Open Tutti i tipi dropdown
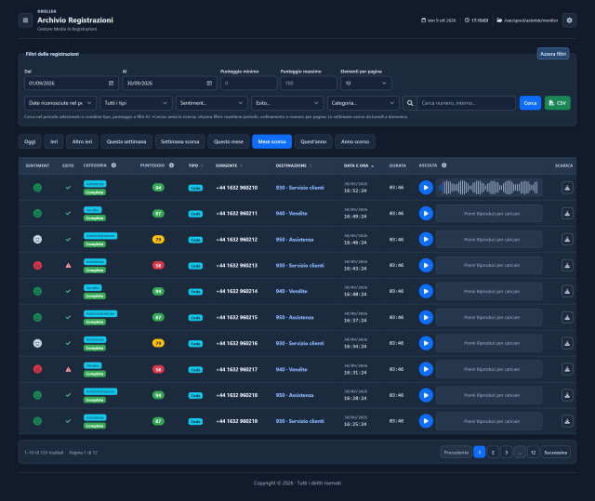 (136, 103)
